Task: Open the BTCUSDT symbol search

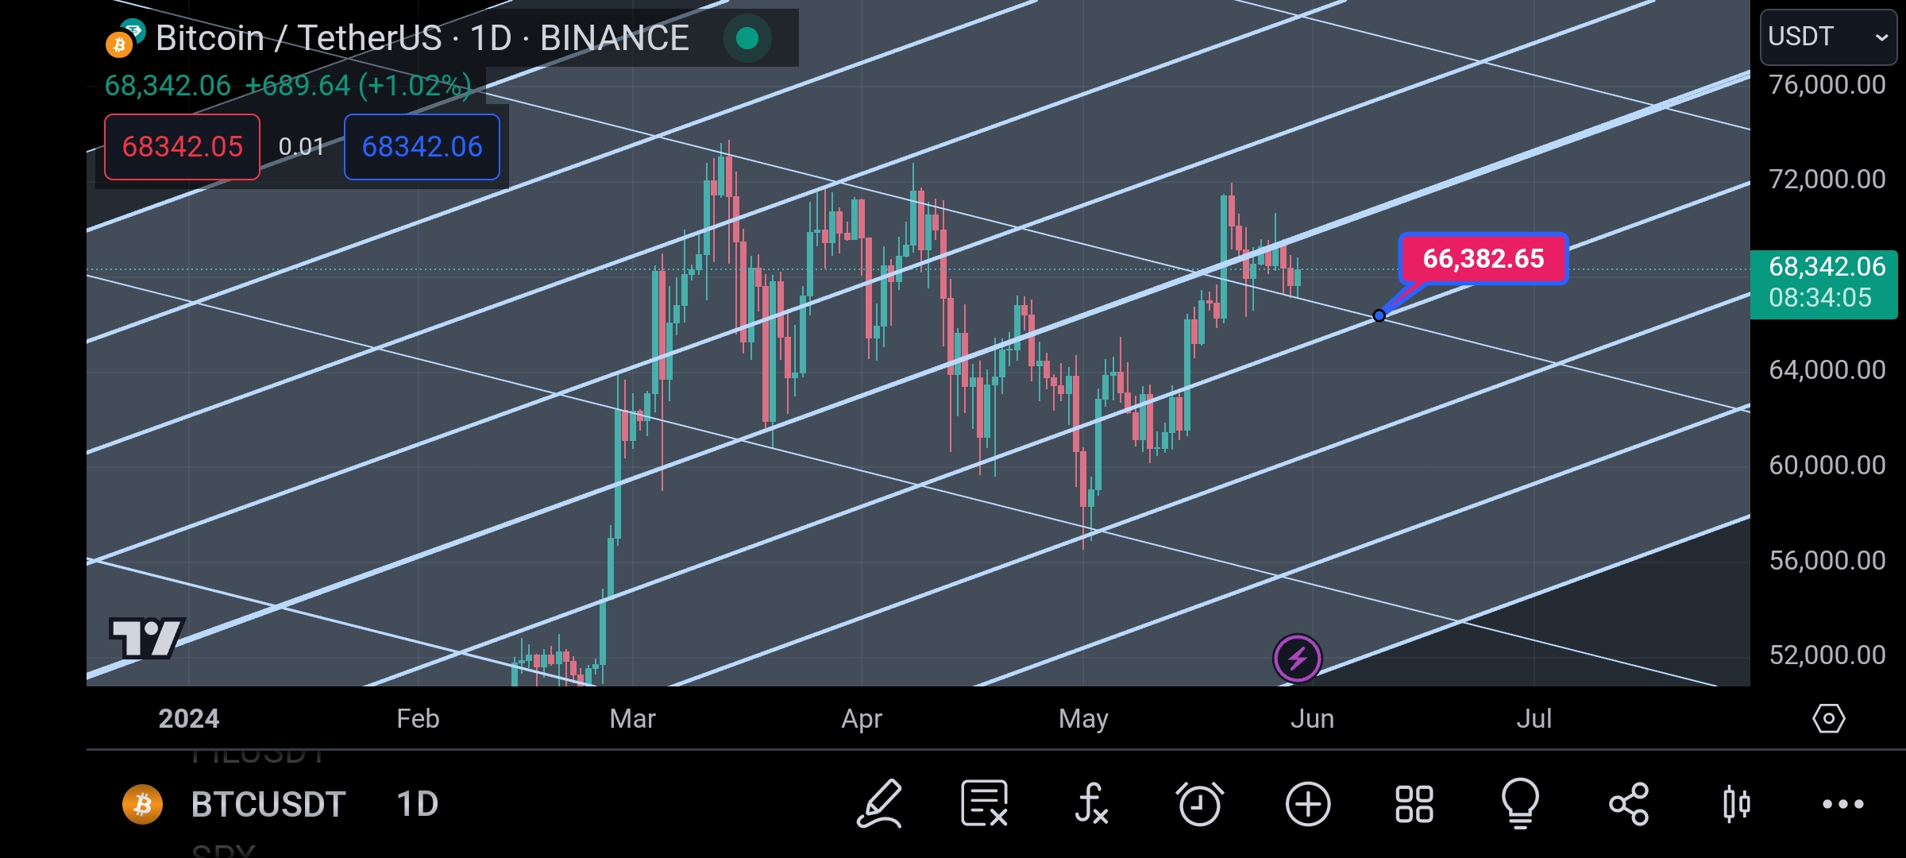Action: (x=268, y=804)
